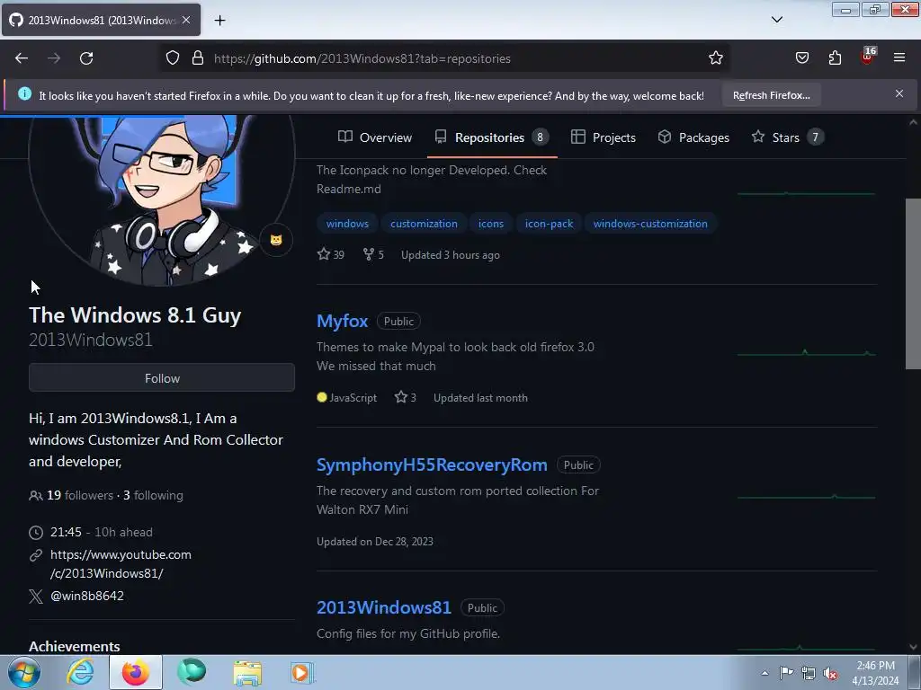Switch to Overview tab
Image resolution: width=921 pixels, height=690 pixels.
[375, 137]
